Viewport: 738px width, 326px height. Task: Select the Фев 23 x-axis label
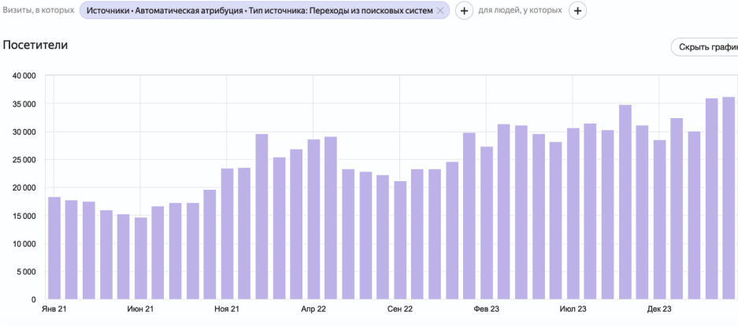pyautogui.click(x=486, y=309)
